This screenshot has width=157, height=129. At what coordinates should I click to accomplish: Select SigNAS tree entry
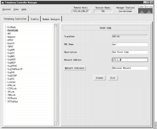11,56
